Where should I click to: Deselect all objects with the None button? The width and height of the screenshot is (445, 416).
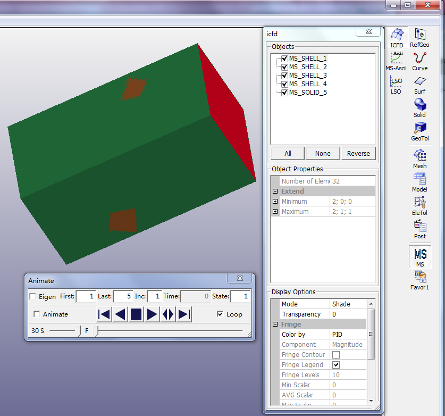[322, 153]
